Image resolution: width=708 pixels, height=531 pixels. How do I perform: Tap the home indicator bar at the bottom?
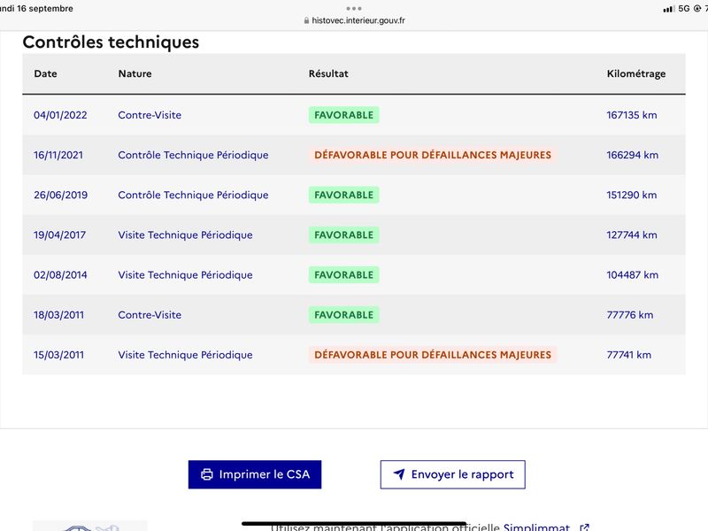354,524
